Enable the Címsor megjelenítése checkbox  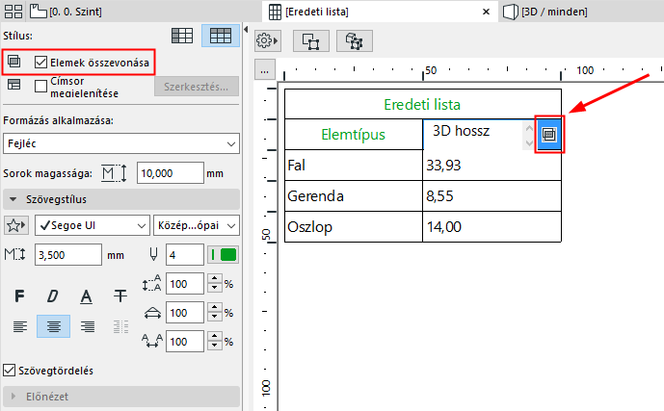coord(40,87)
